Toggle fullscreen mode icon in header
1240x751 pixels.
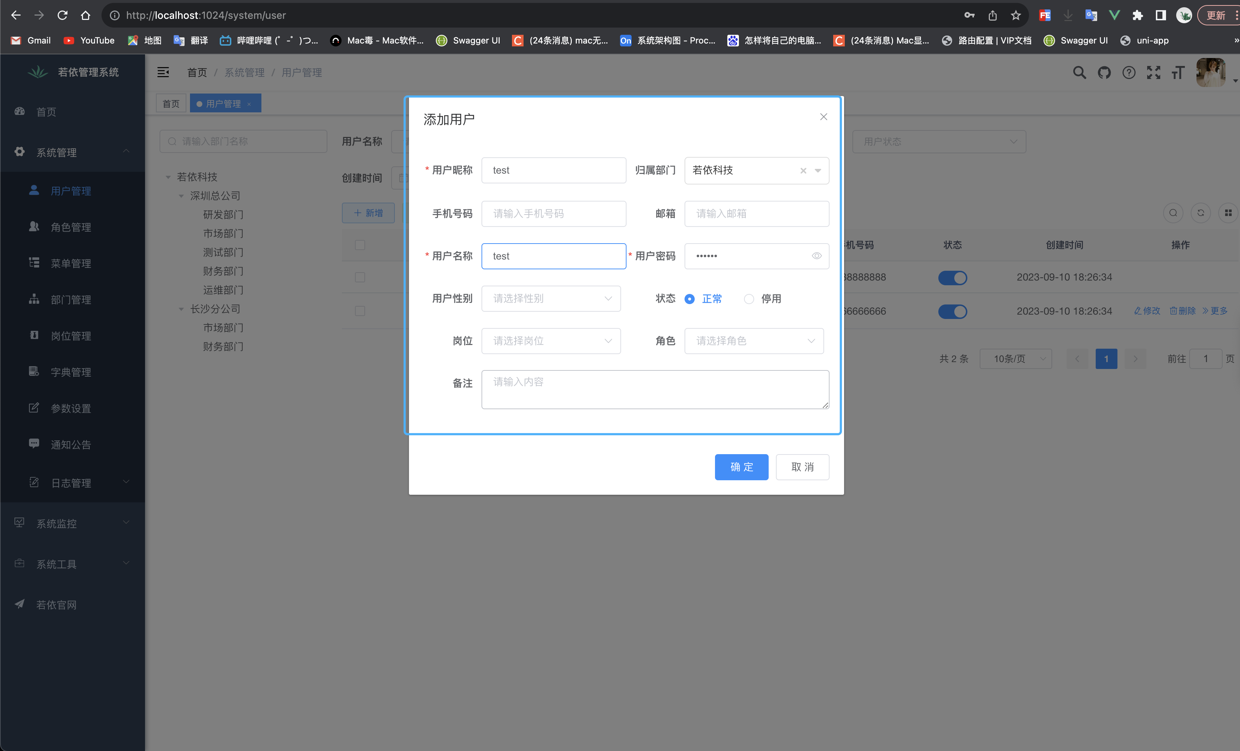point(1153,73)
